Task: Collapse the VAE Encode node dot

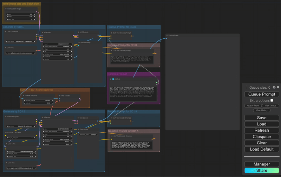Action: [60, 96]
